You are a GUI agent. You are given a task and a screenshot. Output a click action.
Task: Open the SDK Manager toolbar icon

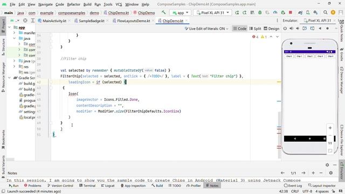click(x=315, y=12)
